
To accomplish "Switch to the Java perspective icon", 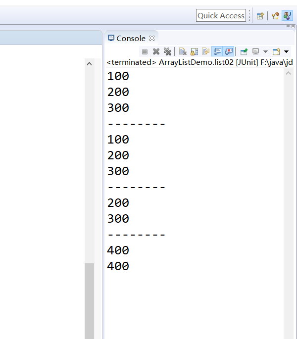I will (287, 16).
